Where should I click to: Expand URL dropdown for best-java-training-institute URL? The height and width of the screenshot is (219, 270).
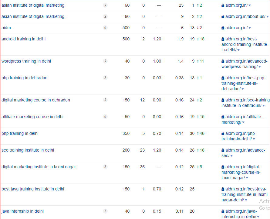246,200
